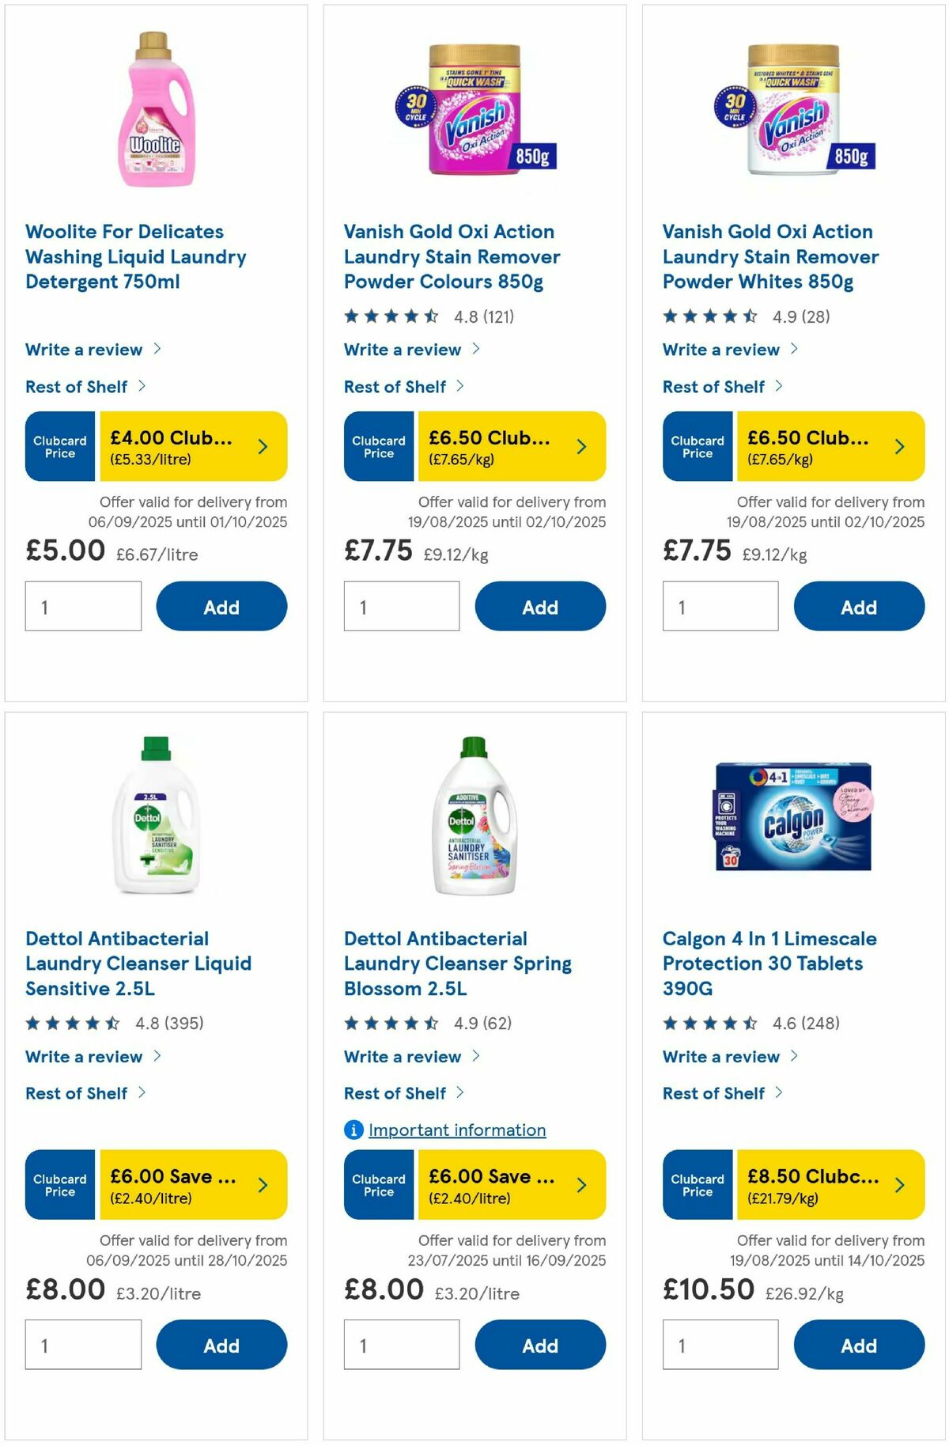Click the Clubcard Price badge on Calgon tablets
The width and height of the screenshot is (949, 1446).
tap(697, 1185)
